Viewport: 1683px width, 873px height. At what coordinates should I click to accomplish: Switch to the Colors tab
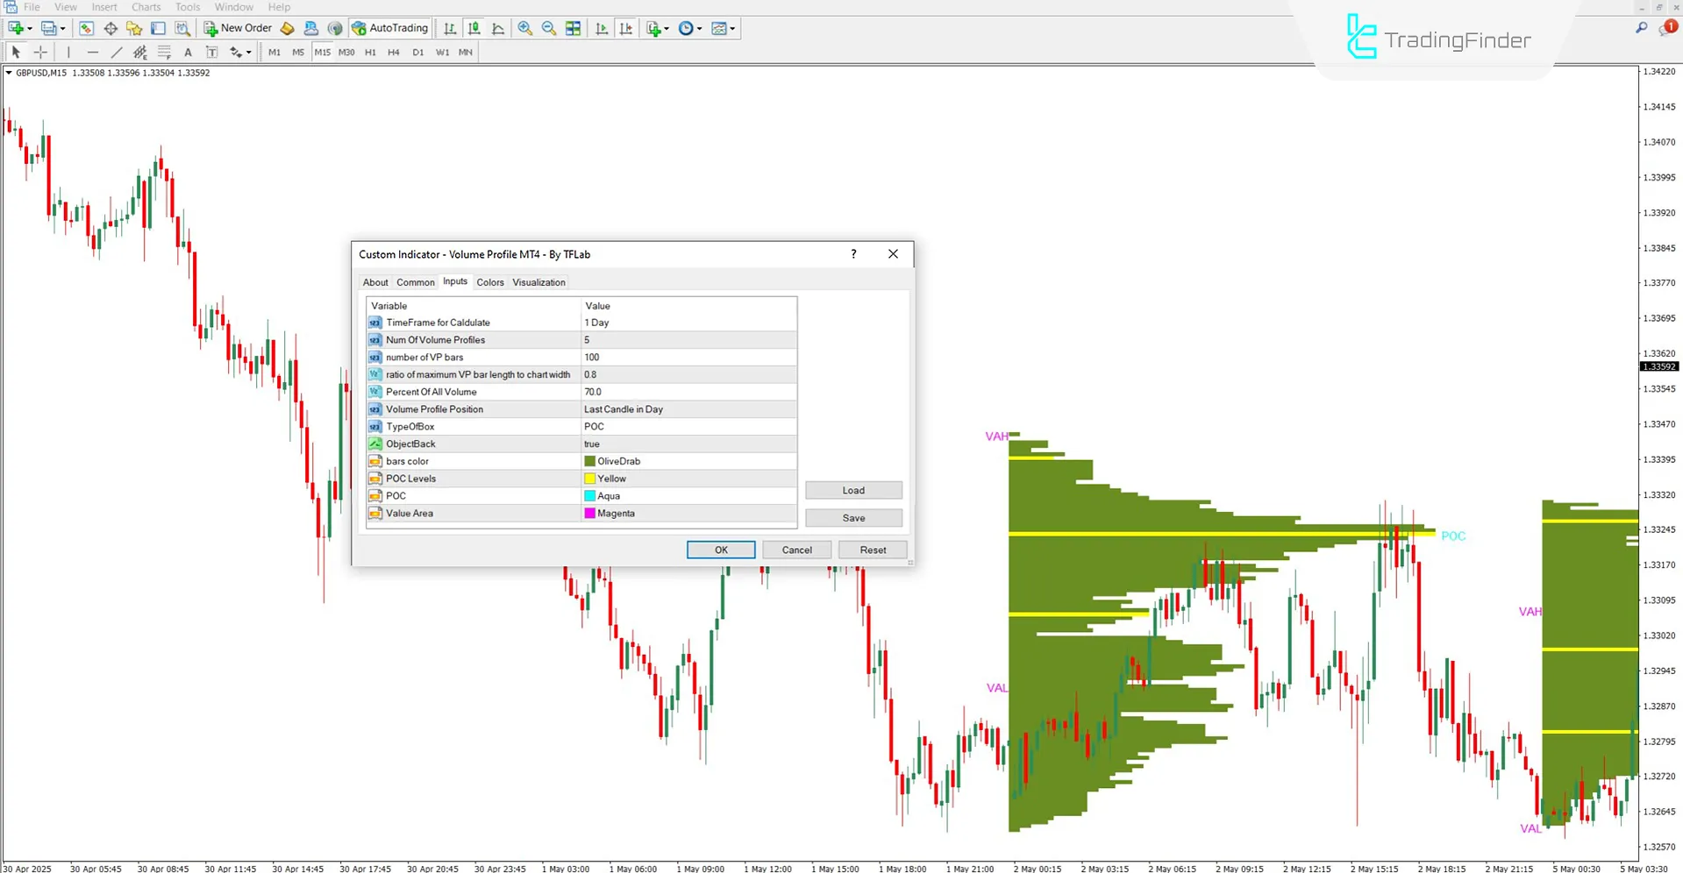490,281
